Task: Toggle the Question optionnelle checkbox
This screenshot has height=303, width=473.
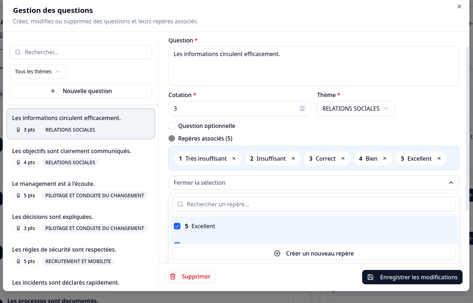Action: pos(172,125)
